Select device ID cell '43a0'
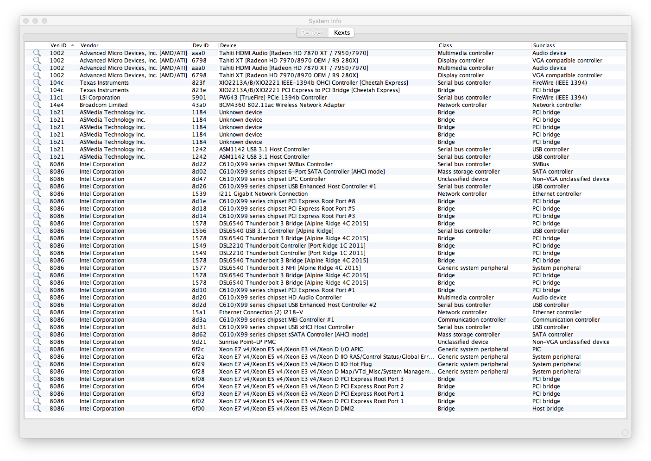This screenshot has width=651, height=461. click(x=199, y=105)
